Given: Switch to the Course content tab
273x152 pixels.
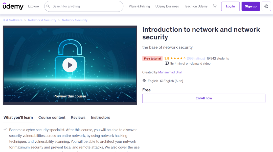Looking at the screenshot, I should [x=52, y=118].
